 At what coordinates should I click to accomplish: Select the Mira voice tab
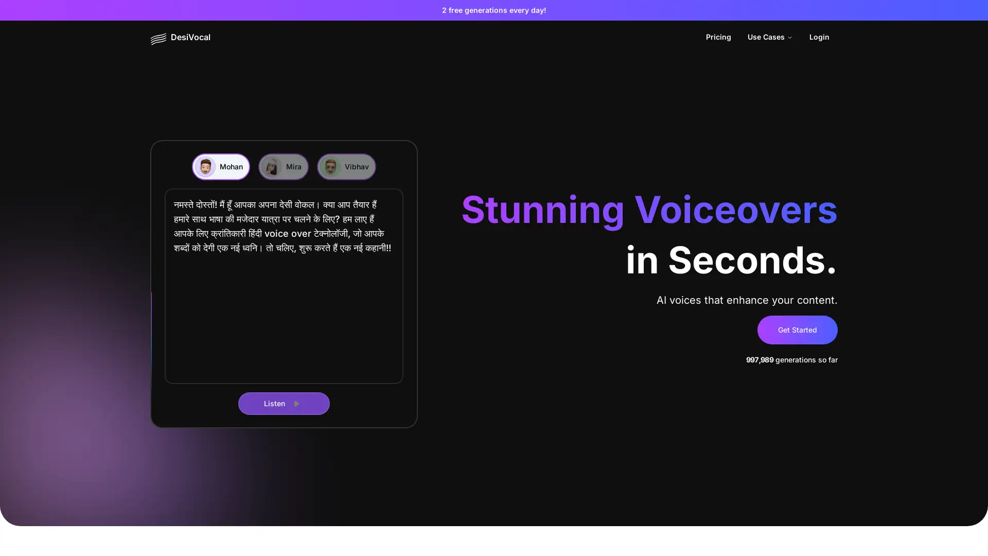pos(283,166)
